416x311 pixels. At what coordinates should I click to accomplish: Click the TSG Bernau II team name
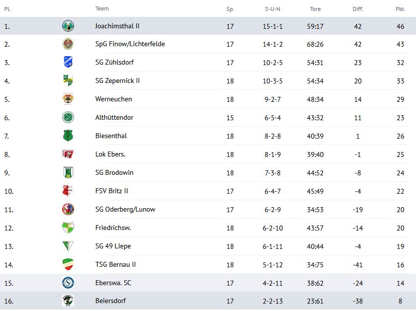(115, 264)
